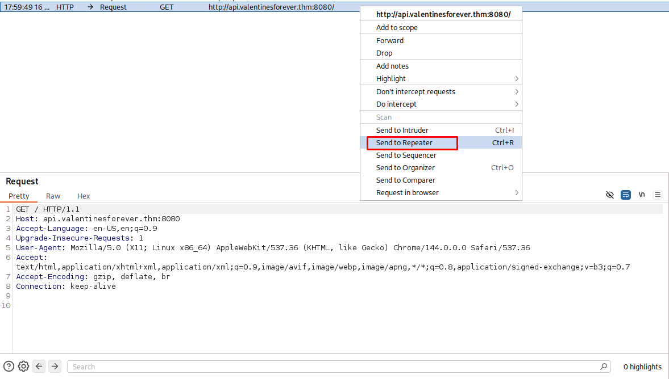The width and height of the screenshot is (669, 379).
Task: Select the intercepted GET request row
Action: click(x=171, y=7)
